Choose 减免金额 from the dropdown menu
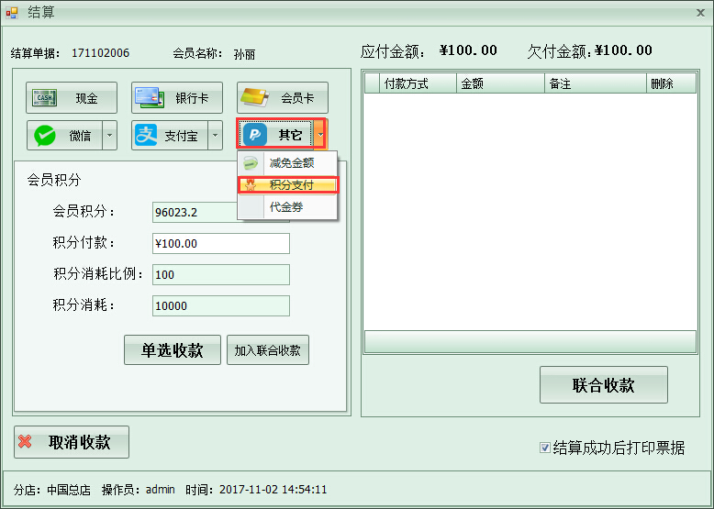714x509 pixels. 287,163
